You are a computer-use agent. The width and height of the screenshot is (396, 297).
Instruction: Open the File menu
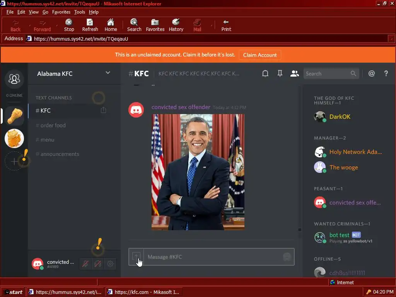pos(10,12)
